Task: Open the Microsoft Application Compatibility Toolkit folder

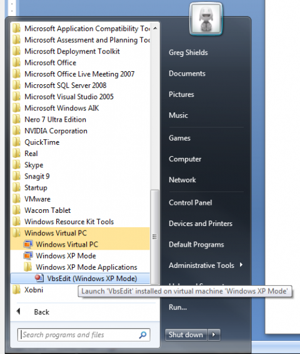Action: (x=80, y=29)
